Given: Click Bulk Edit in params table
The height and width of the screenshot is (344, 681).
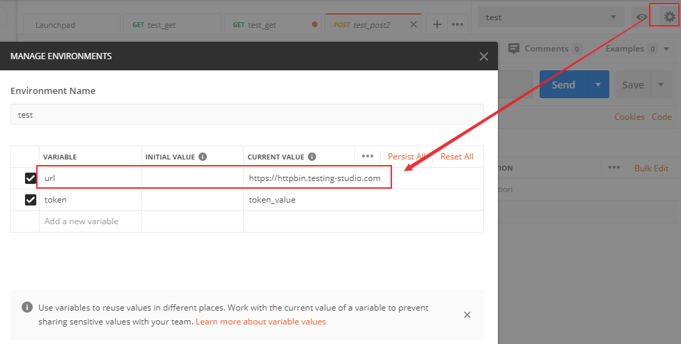Looking at the screenshot, I should pos(651,168).
